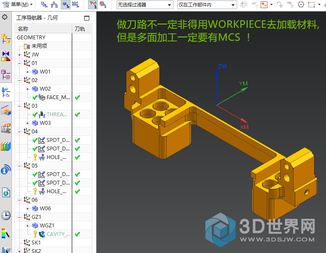Open the Constraint Navigator sidebar tab

(6, 56)
